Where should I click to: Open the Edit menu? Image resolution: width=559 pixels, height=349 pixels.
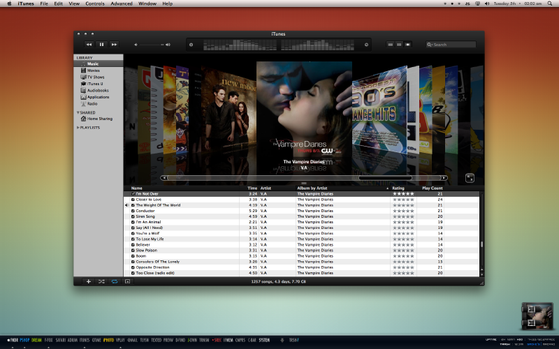(59, 3)
